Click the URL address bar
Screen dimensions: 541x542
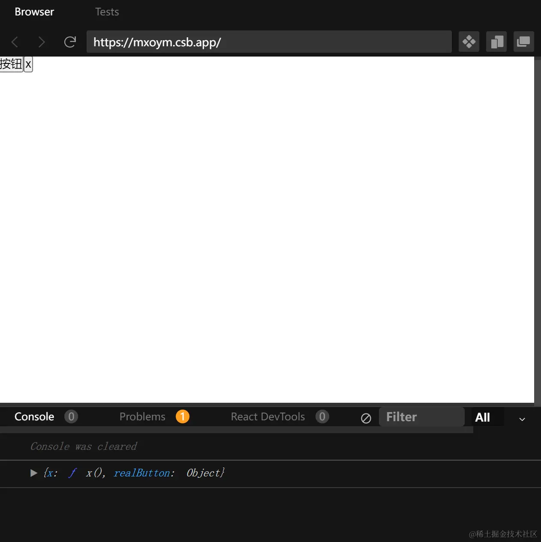click(269, 42)
